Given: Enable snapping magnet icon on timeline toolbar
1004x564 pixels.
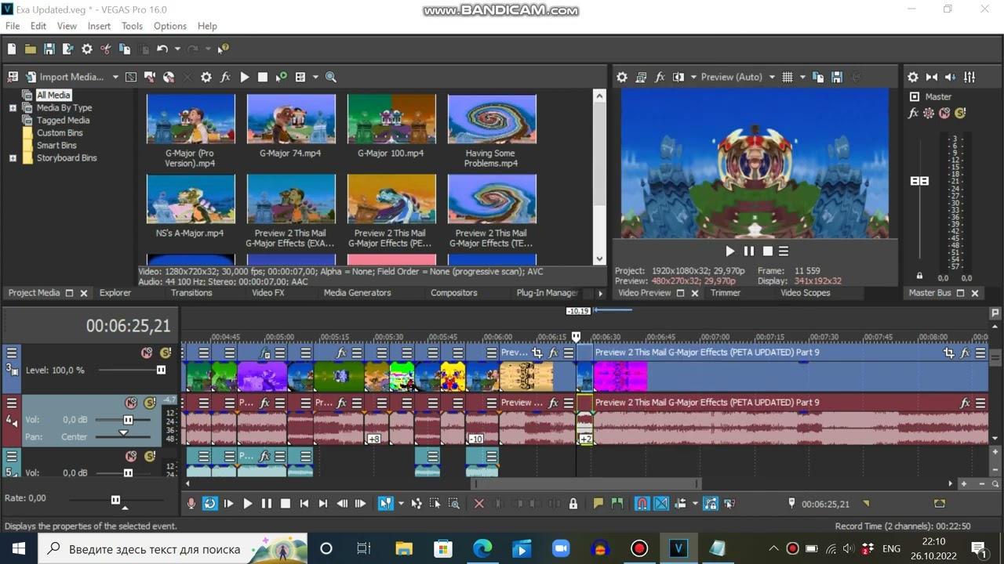Looking at the screenshot, I should (642, 504).
